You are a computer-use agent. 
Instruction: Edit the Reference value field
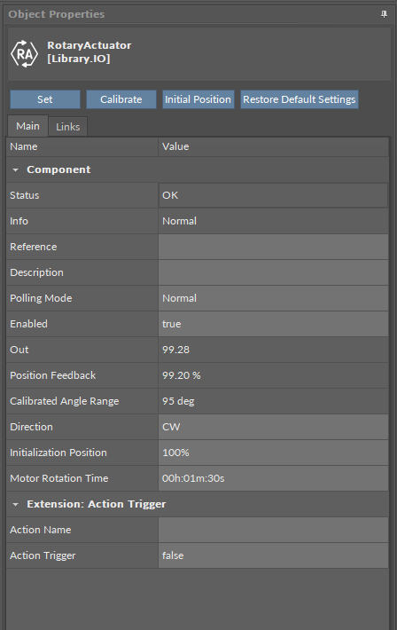coord(273,247)
